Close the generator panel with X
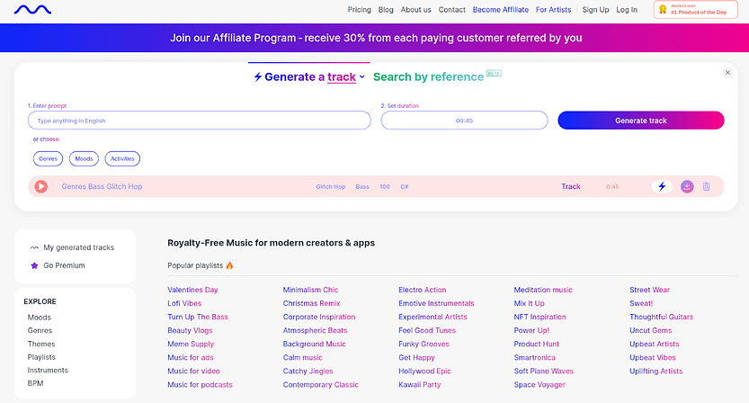The width and height of the screenshot is (749, 403). click(727, 73)
